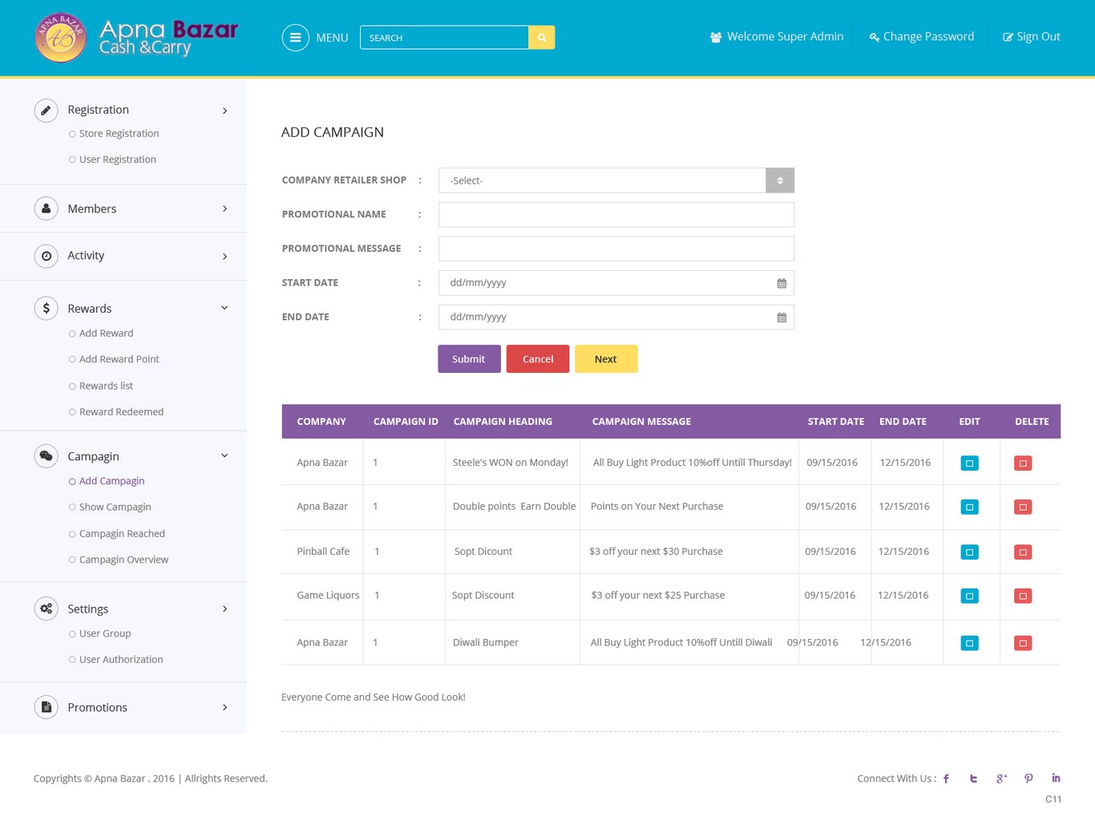This screenshot has height=821, width=1095.
Task: Select Show Campagin sidebar option
Action: point(115,507)
